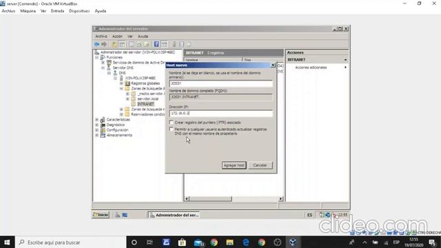Expand the servidor.local zone node
441x248 pixels.
127,99
